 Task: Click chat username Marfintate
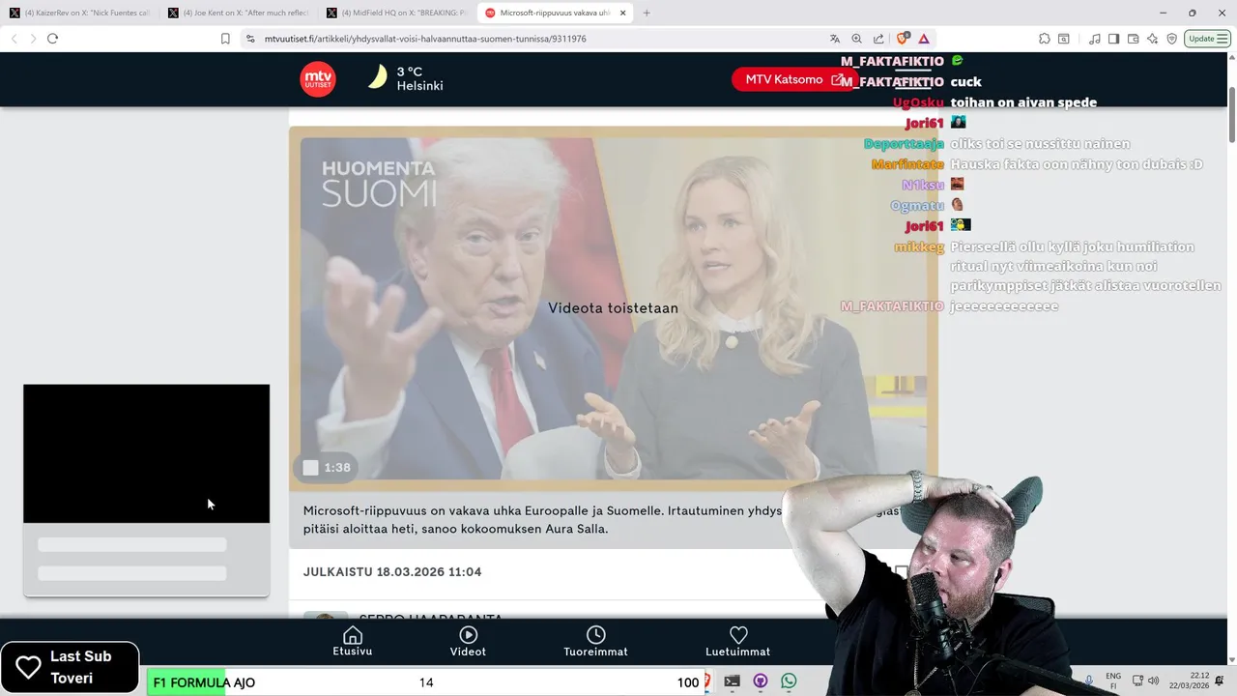[907, 164]
